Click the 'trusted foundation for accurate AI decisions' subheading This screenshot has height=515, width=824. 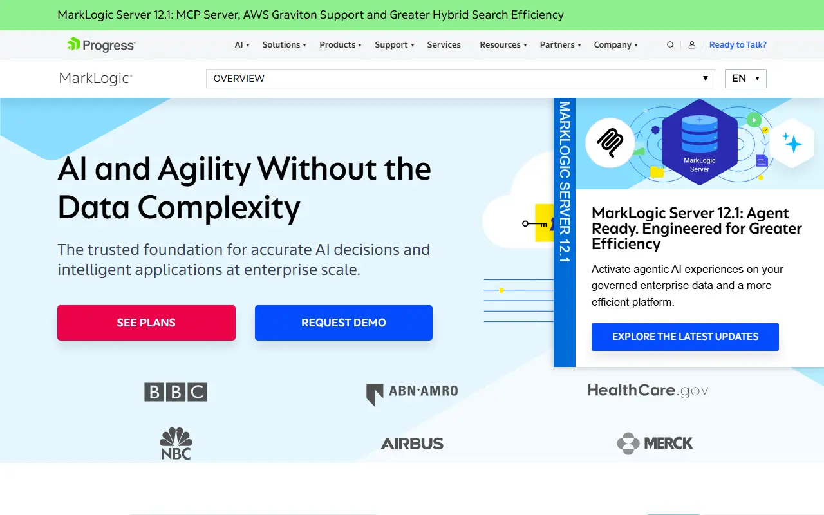[244, 259]
